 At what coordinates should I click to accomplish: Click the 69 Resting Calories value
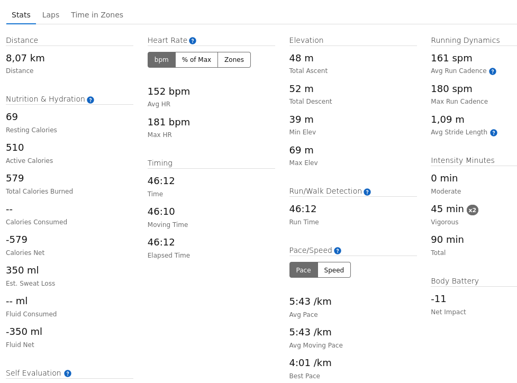[x=12, y=117]
